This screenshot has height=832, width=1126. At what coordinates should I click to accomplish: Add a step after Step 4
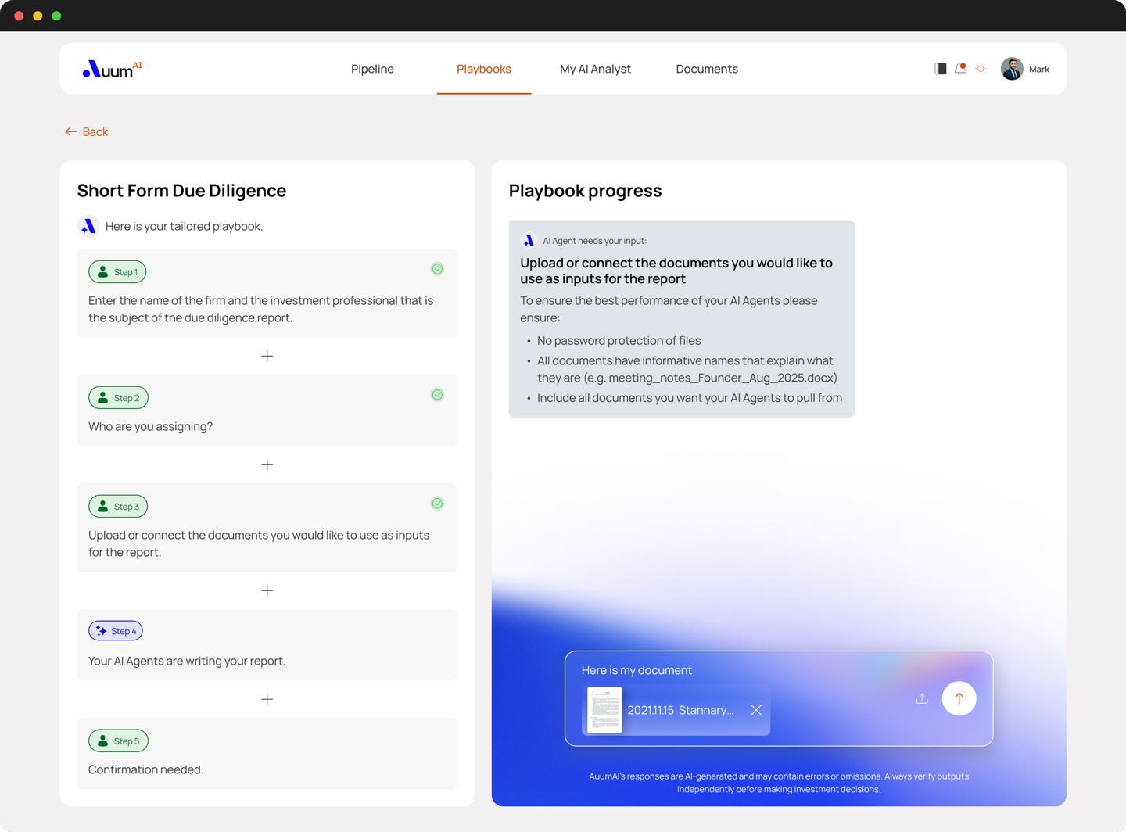(x=267, y=700)
